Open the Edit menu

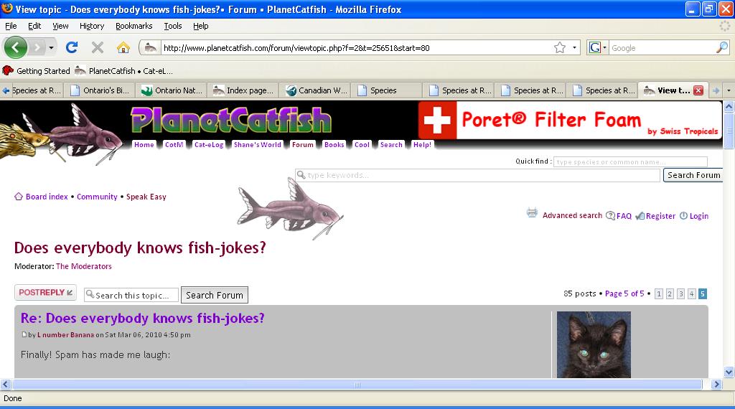click(34, 26)
